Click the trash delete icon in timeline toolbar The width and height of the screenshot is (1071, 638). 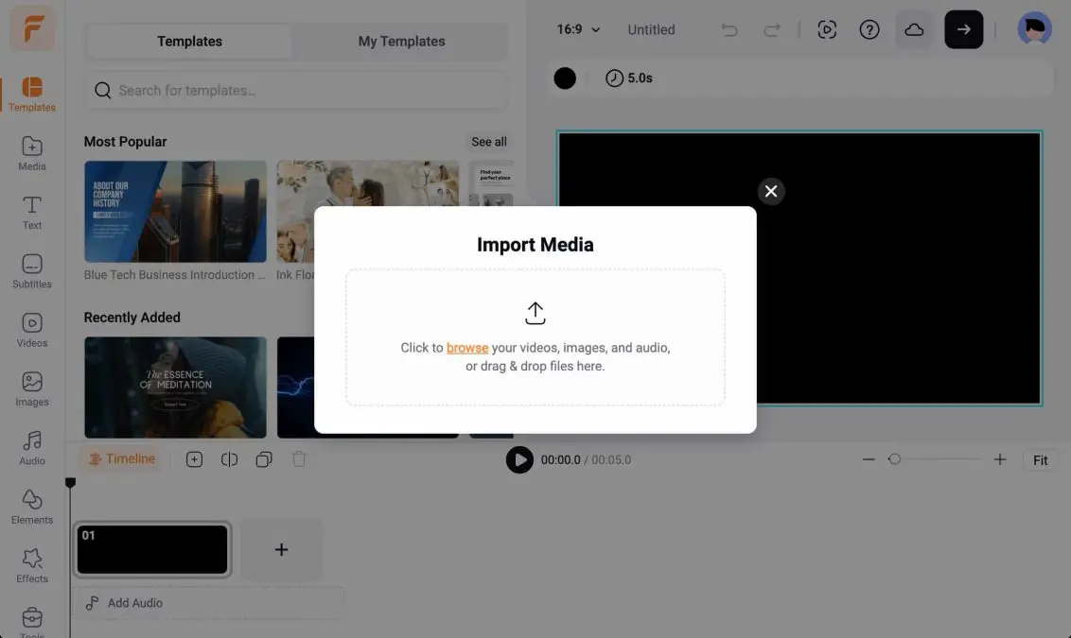(x=298, y=459)
